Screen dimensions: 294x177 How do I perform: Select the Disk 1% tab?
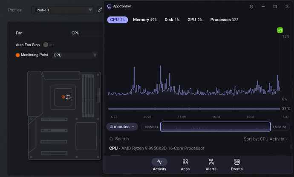click(x=172, y=20)
